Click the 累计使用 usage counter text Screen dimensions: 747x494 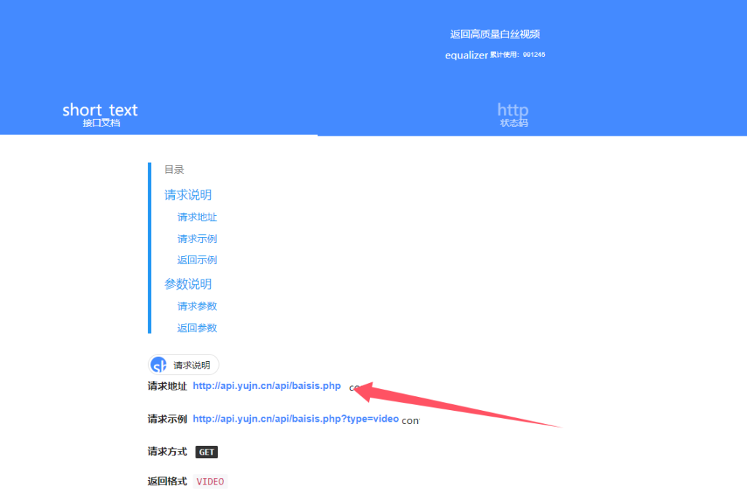(518, 55)
